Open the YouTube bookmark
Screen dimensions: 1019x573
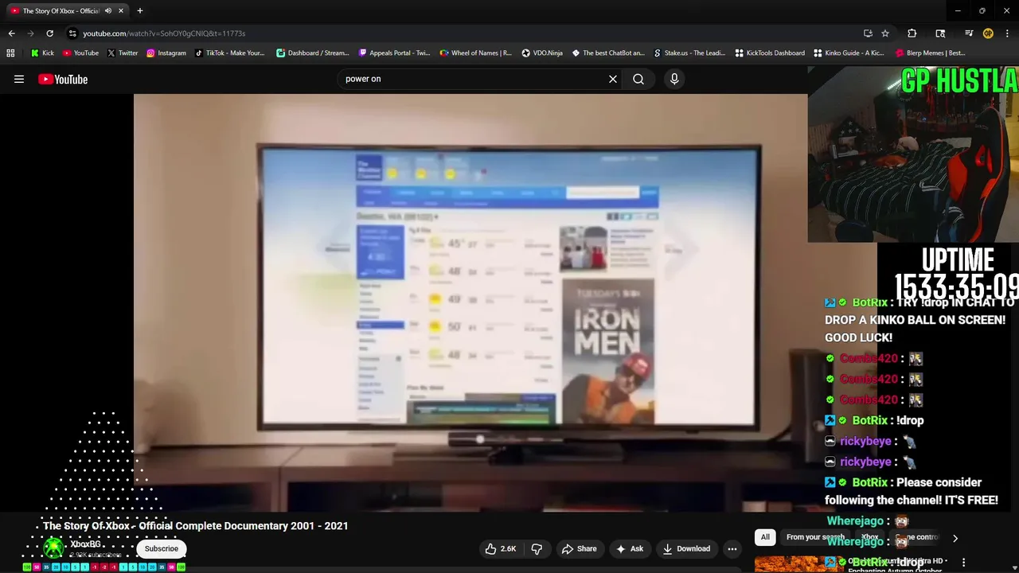coord(80,53)
